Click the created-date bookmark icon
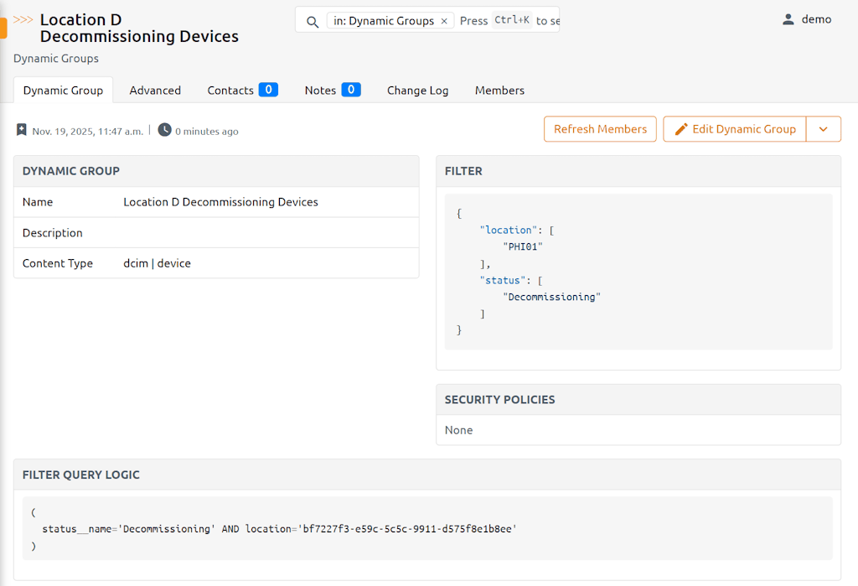858x586 pixels. (22, 131)
